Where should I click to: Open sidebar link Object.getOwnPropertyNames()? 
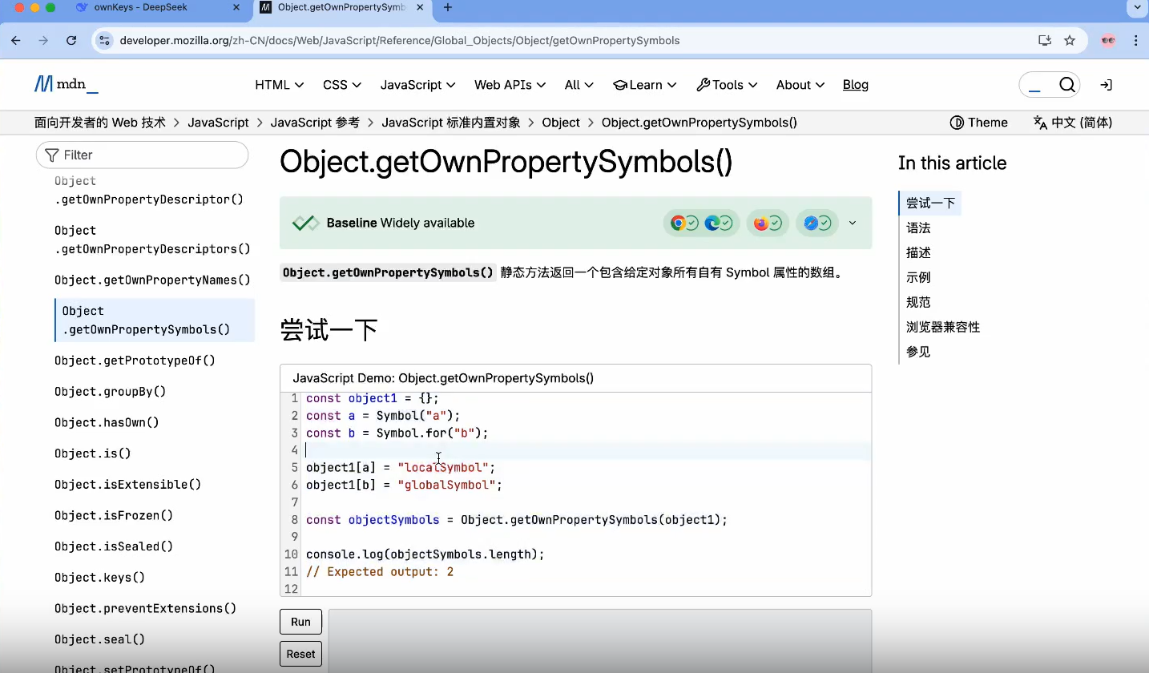[152, 280]
